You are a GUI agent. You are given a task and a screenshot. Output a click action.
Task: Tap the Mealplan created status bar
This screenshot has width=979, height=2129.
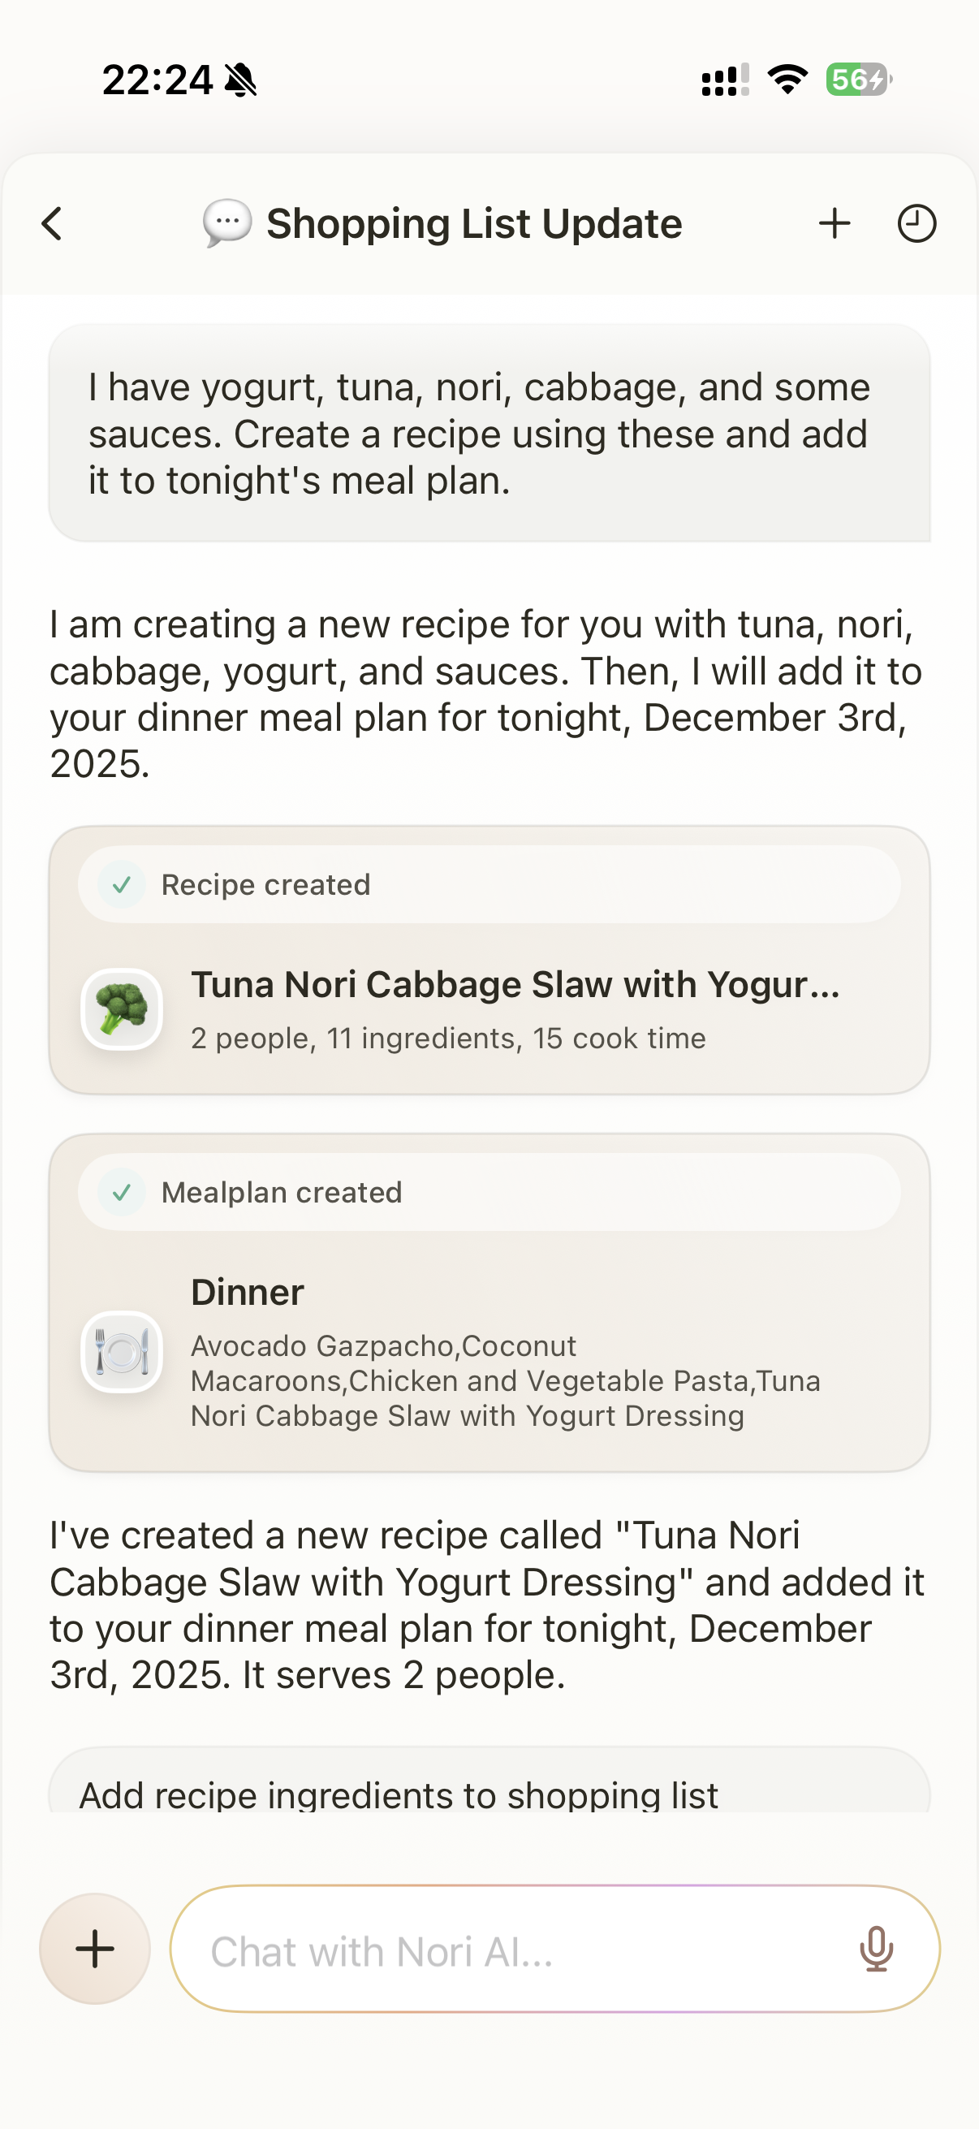(x=489, y=1193)
